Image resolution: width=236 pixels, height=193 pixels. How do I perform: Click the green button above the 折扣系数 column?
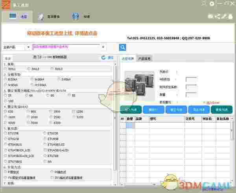[221, 110]
